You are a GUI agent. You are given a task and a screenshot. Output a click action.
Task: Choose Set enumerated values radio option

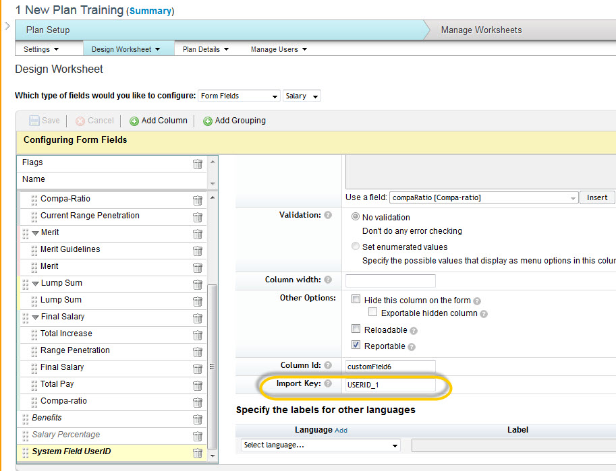[x=356, y=246]
